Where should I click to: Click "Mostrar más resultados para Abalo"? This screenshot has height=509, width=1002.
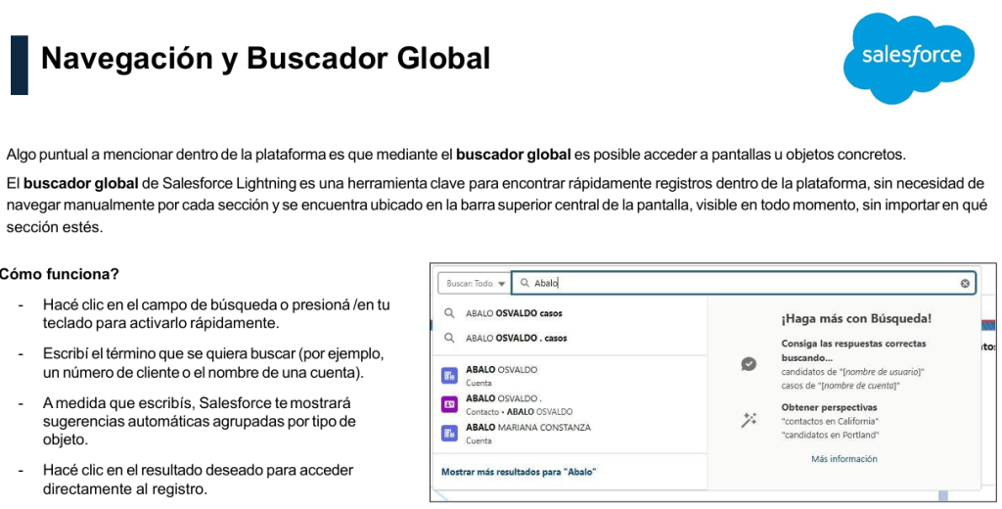click(x=519, y=472)
